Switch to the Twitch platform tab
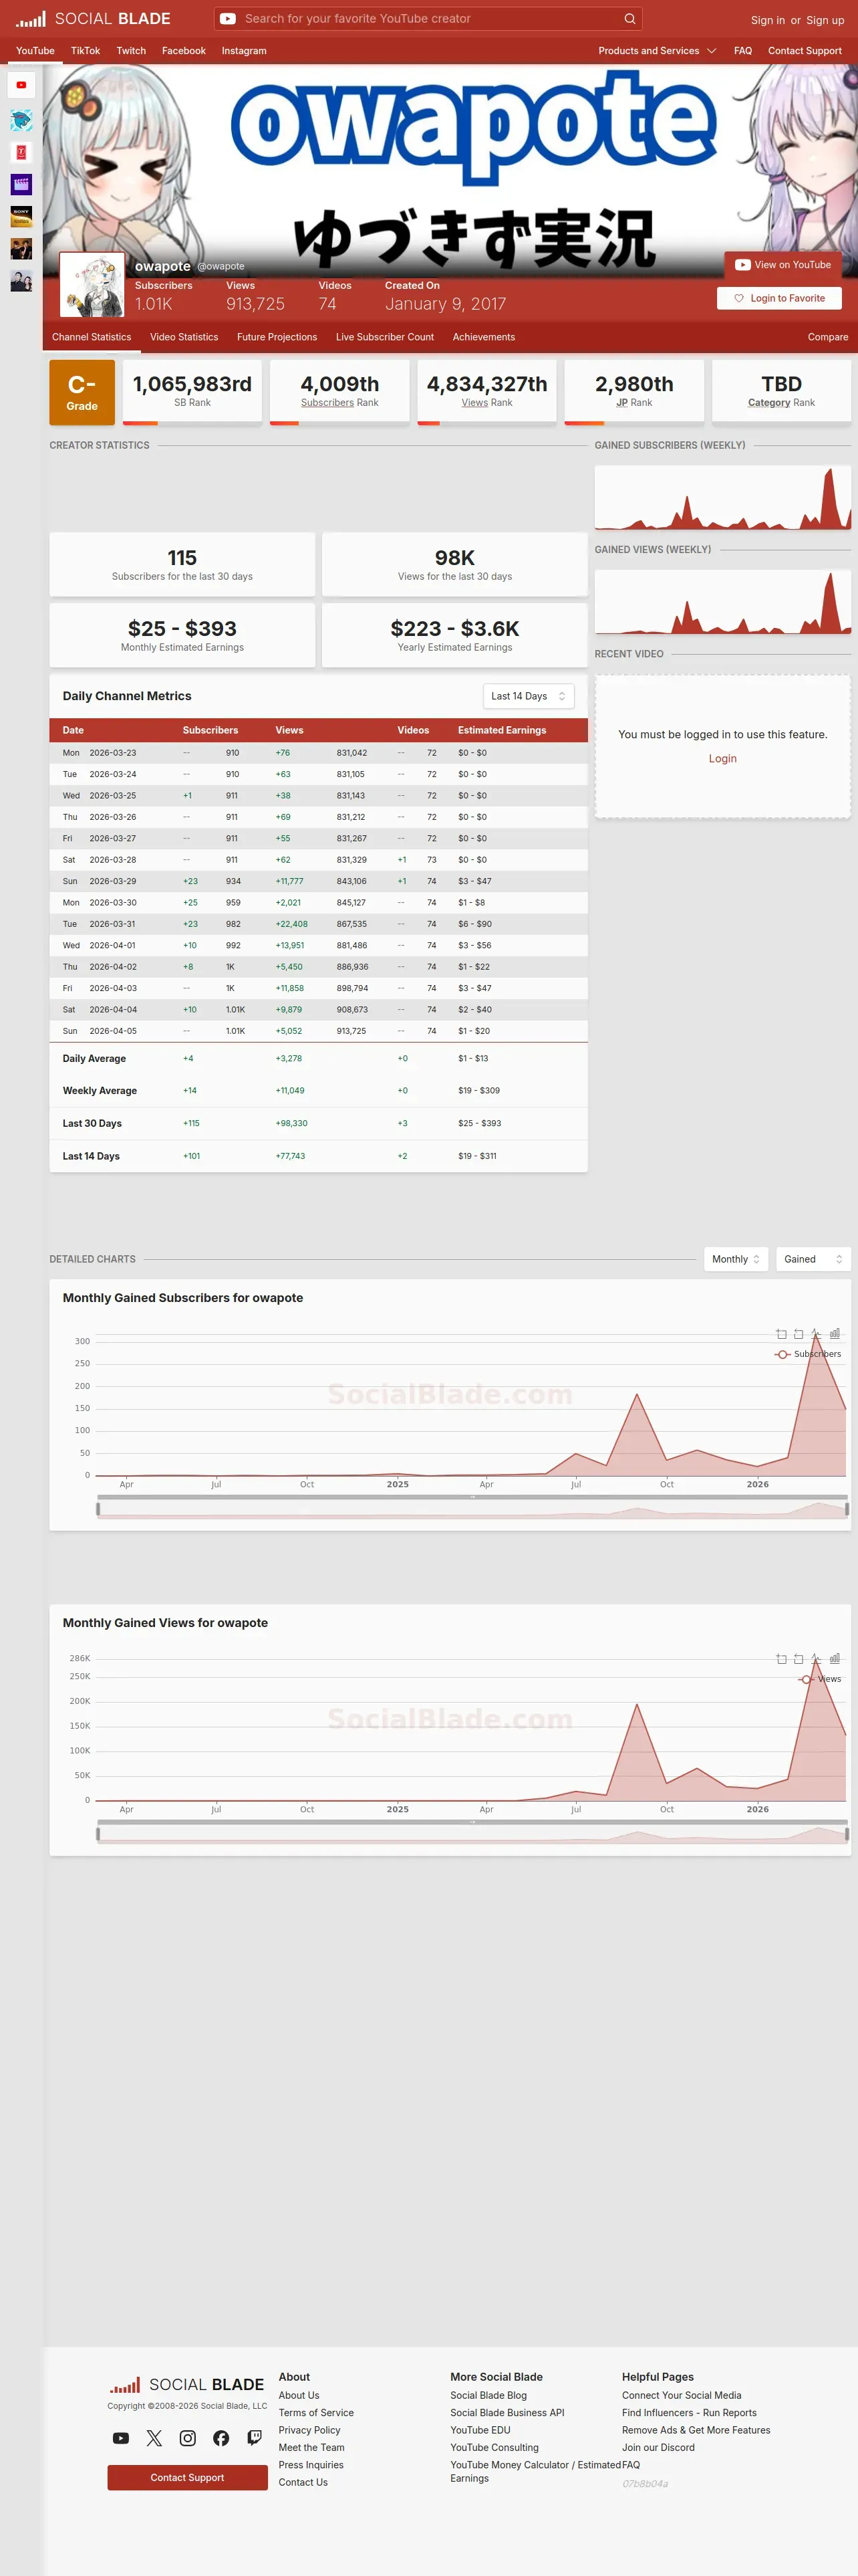This screenshot has width=858, height=2576. (x=131, y=51)
